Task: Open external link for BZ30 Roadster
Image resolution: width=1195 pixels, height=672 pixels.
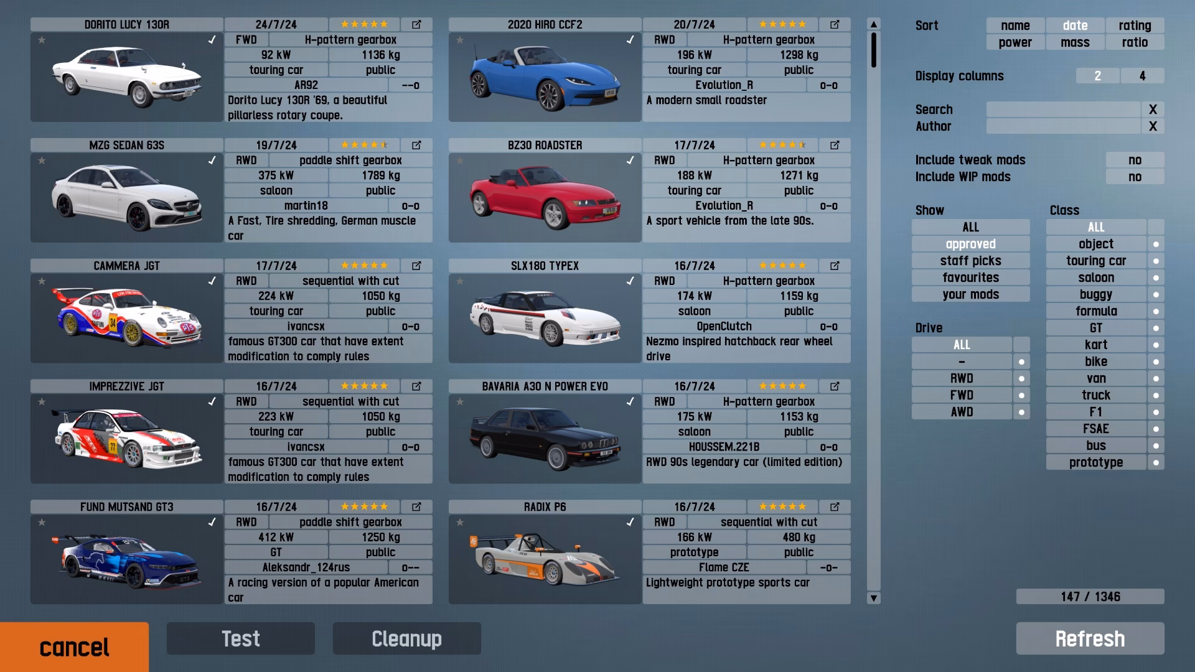Action: [x=834, y=145]
